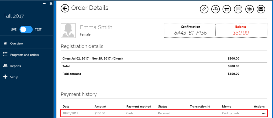Click the Fall 2017 season title
Screen dimensions: 273x118
(14, 16)
